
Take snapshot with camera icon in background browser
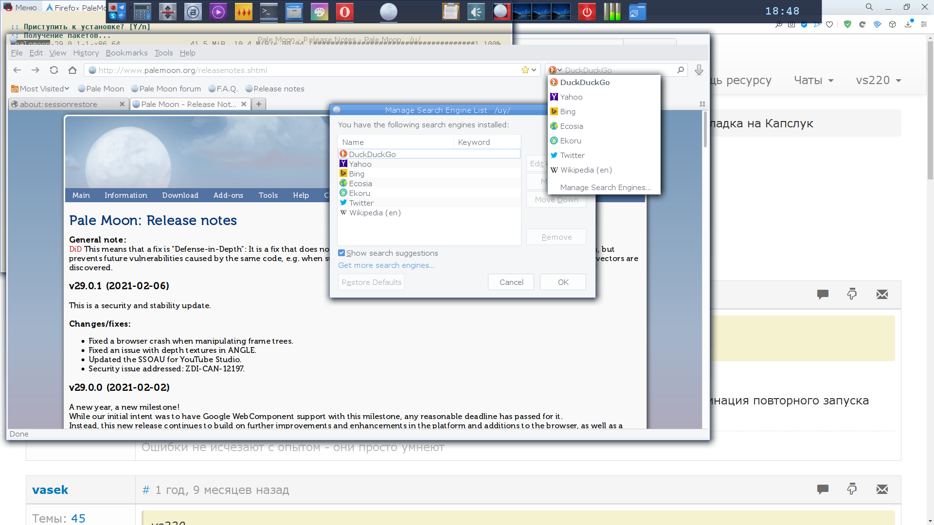791,24
